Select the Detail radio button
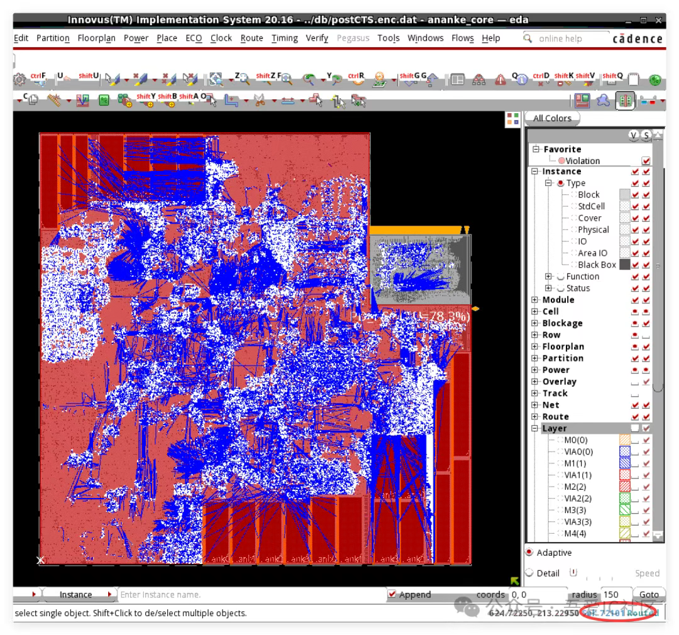This screenshot has height=635, width=679. [x=529, y=573]
